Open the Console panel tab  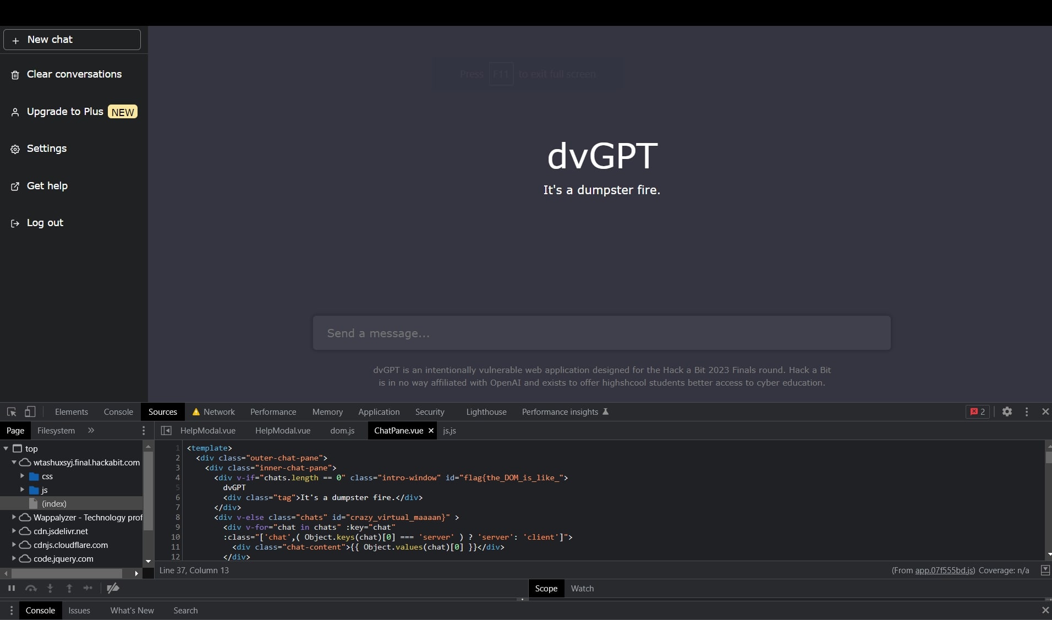pos(118,411)
